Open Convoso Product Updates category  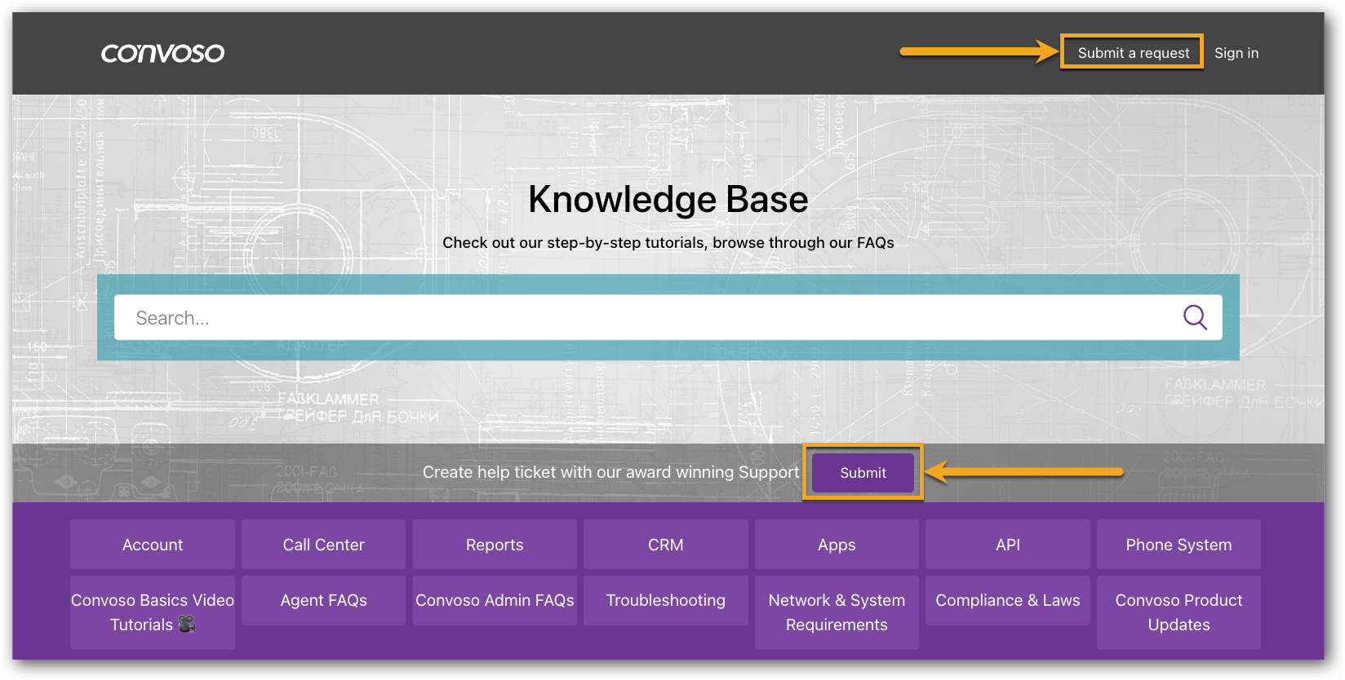point(1179,612)
